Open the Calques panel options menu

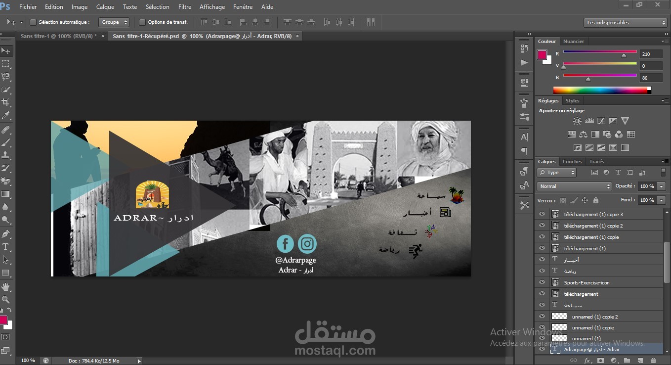pyautogui.click(x=665, y=162)
